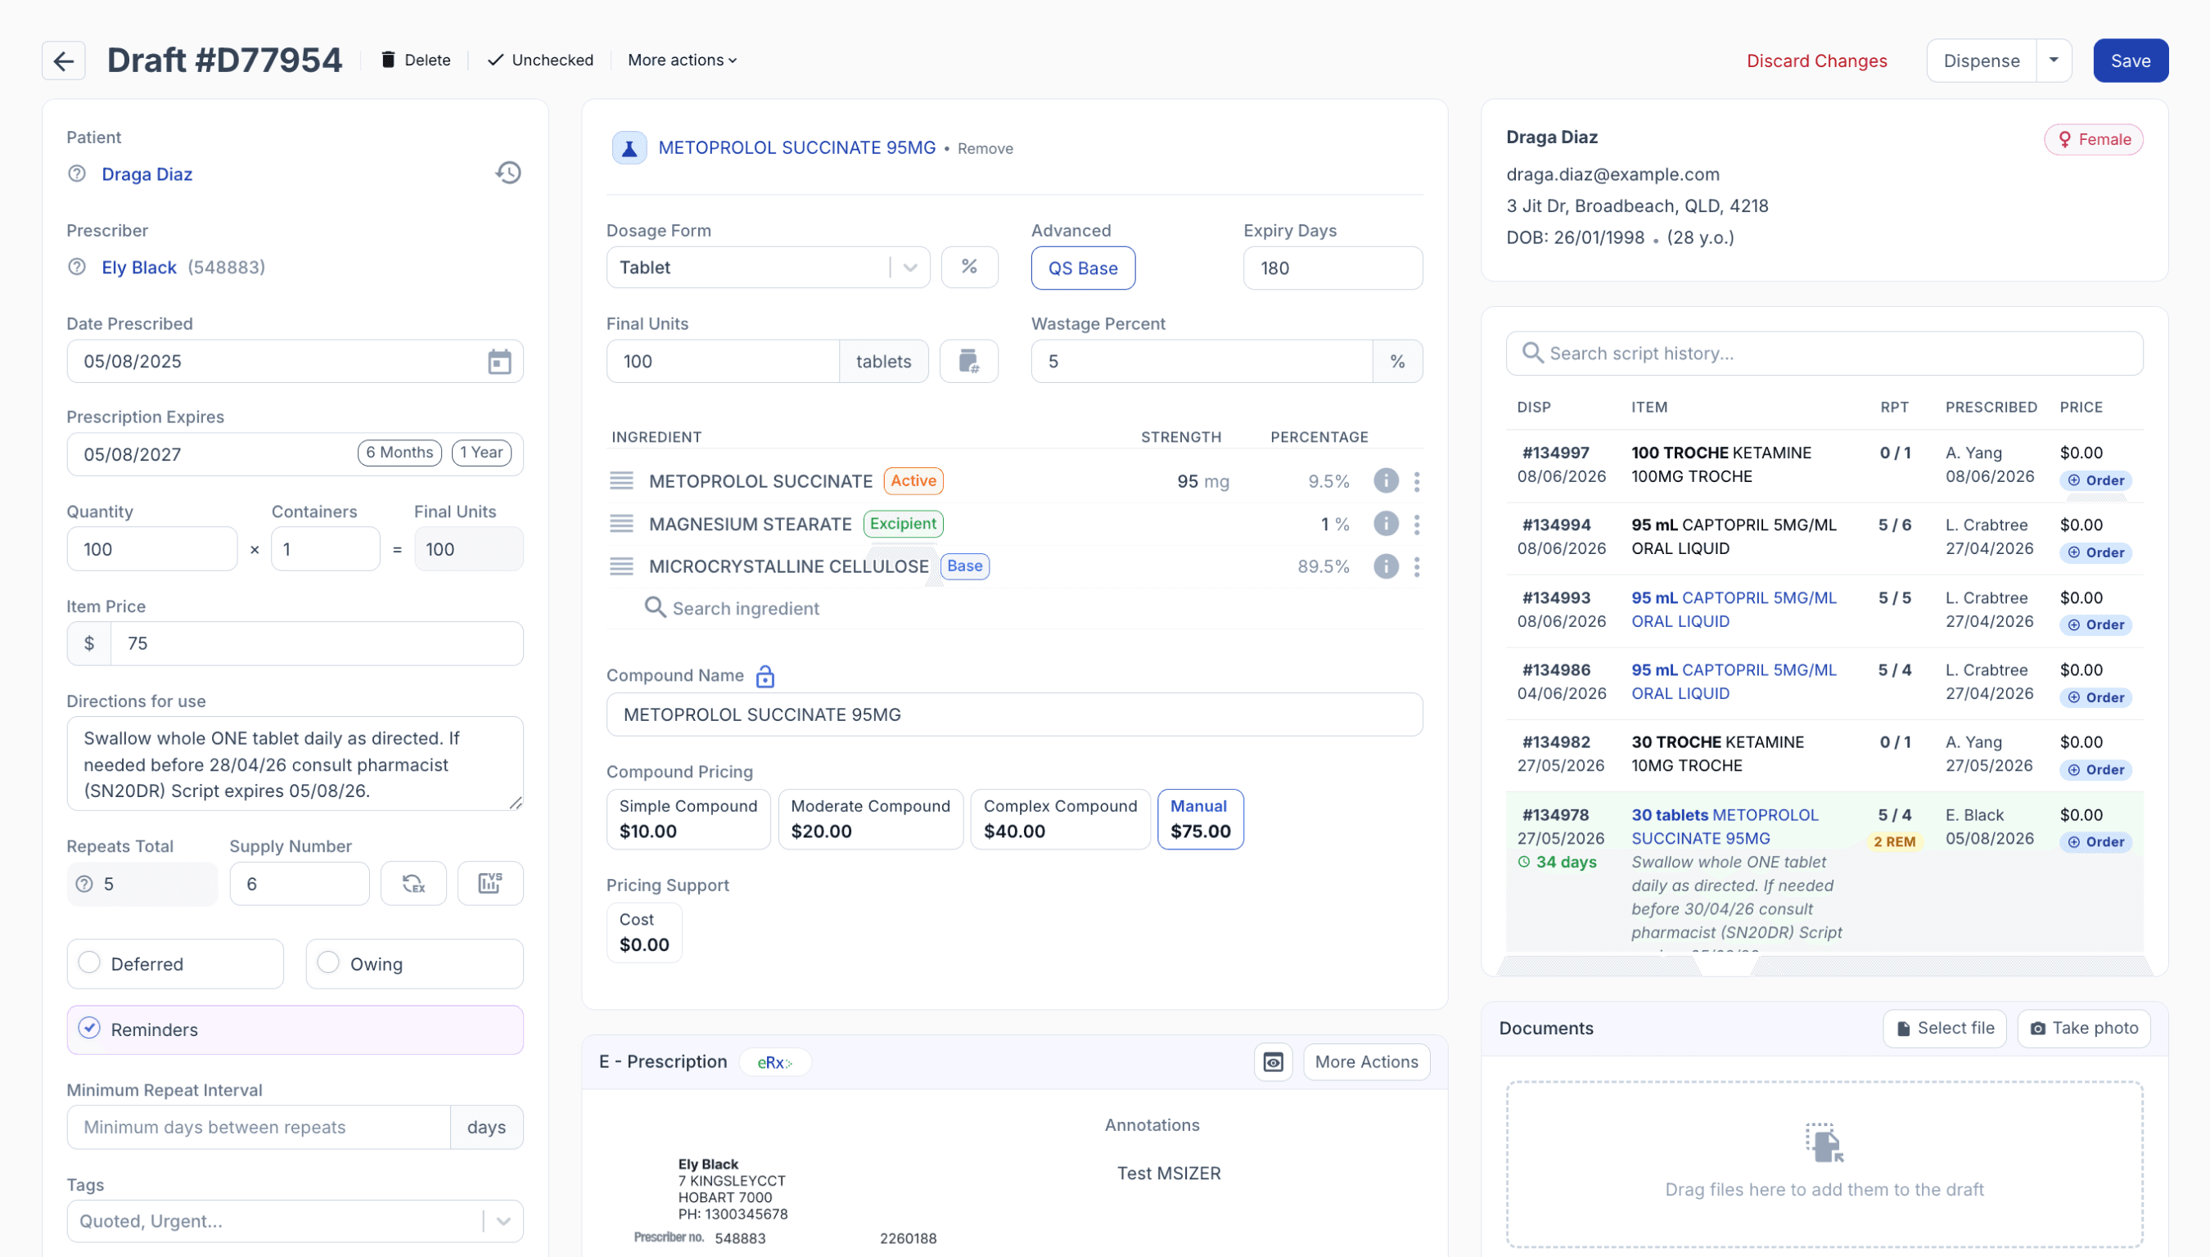Image resolution: width=2210 pixels, height=1257 pixels.
Task: Click percent icon beside Dosage Form
Action: click(969, 268)
